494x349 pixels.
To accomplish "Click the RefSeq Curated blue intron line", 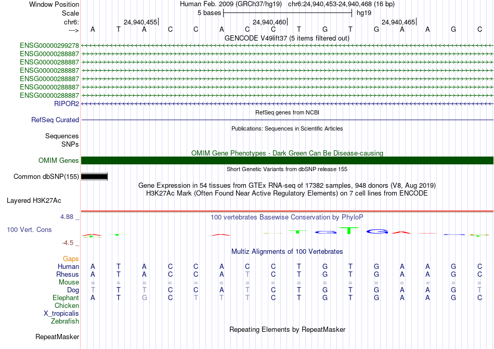I will pos(287,120).
